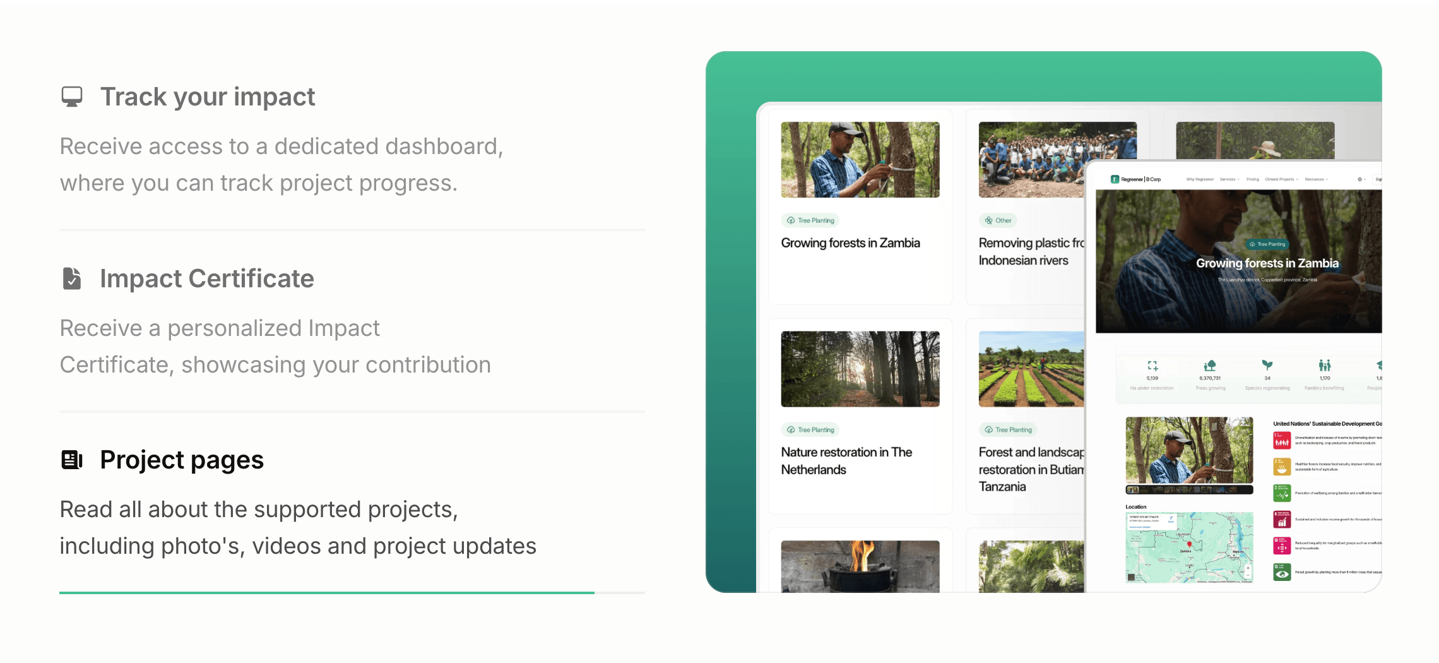
Task: Click the SDG 2 Zero Hunger icon
Action: (1282, 467)
